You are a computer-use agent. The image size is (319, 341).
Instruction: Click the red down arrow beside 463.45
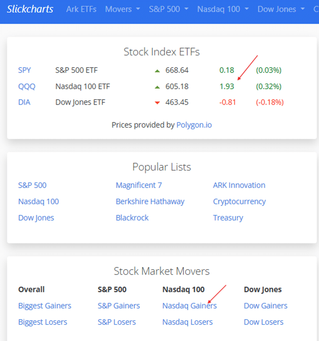click(x=157, y=103)
